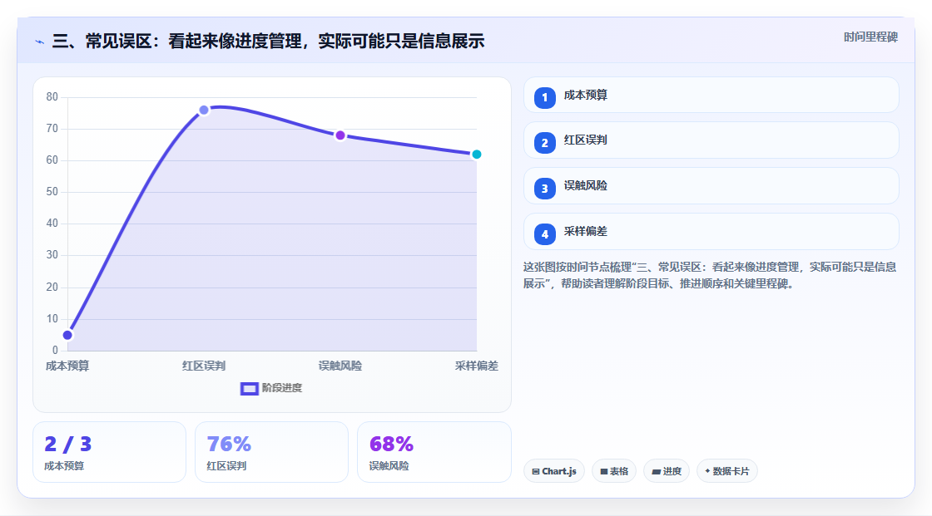
Task: Select the Chart.js tag chip
Action: 554,471
